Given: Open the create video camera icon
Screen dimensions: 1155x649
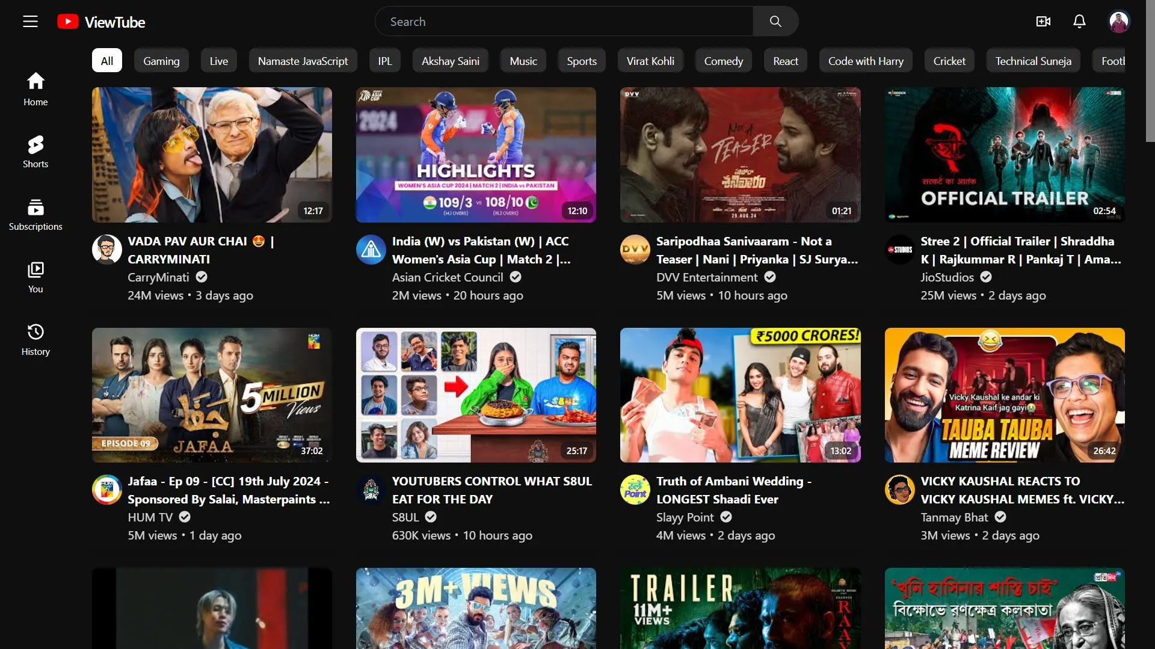Looking at the screenshot, I should (x=1043, y=22).
